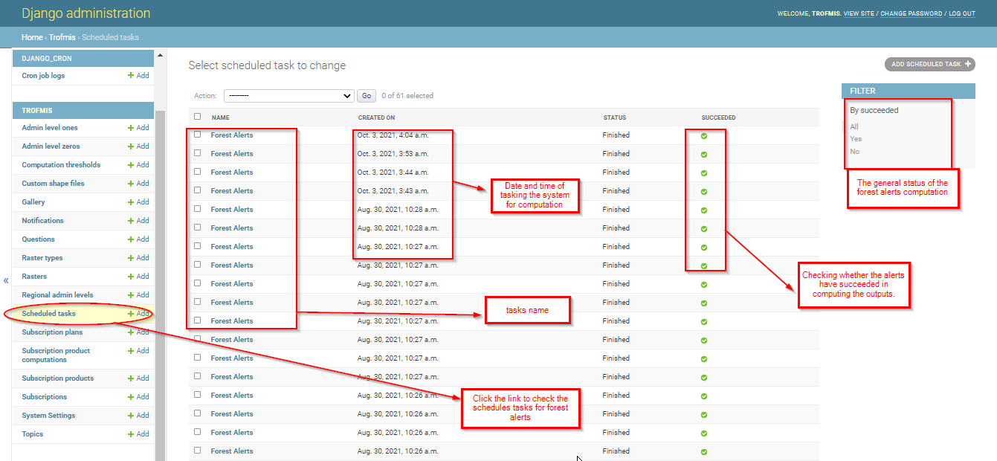The width and height of the screenshot is (997, 461).
Task: Check the task created Oct. 3, 3:44 a.m.
Action: 197,172
